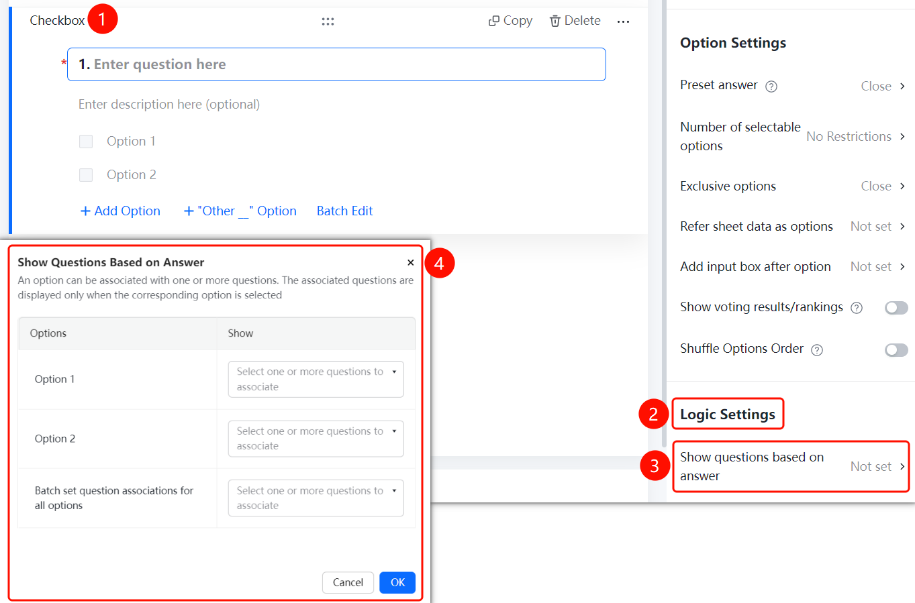Toggle Show voting results/rankings switch
Viewport: 915px width, 603px height.
coord(896,308)
